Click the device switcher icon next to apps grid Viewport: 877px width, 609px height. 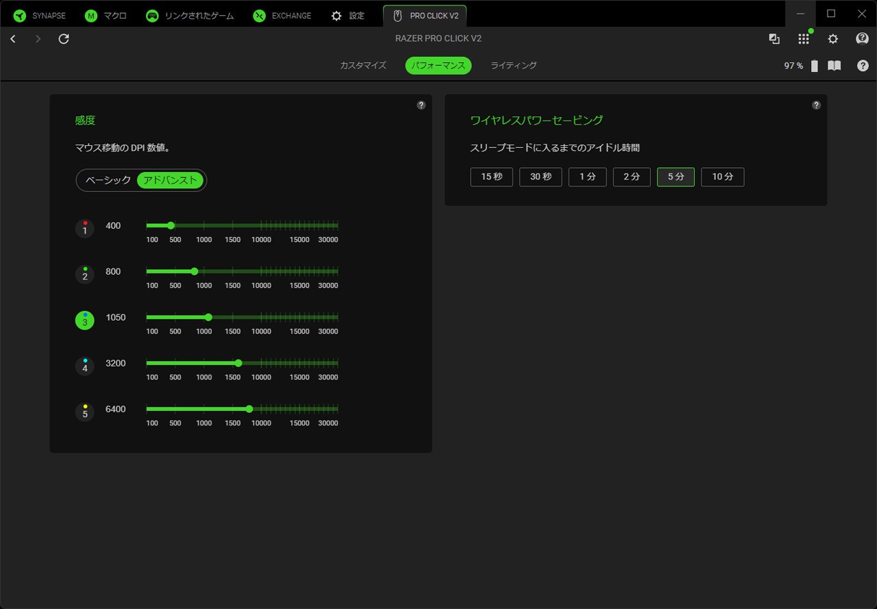click(x=774, y=39)
